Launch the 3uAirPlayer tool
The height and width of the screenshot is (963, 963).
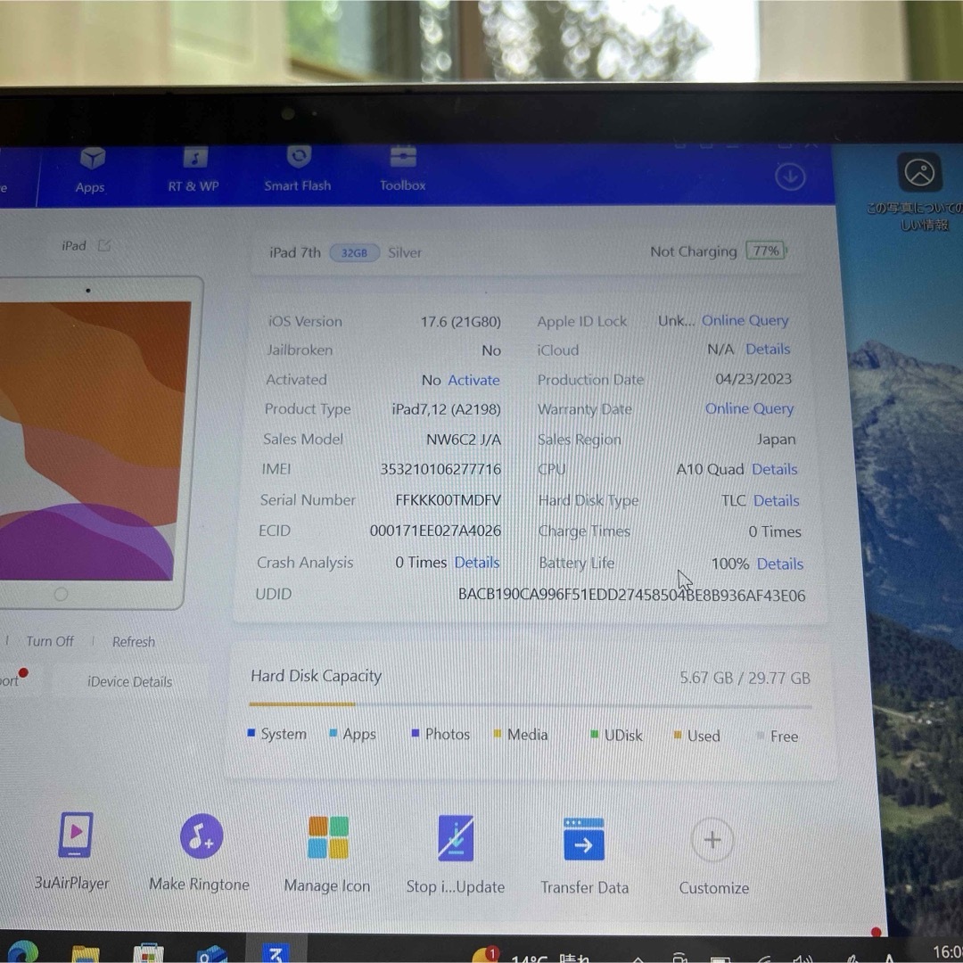click(72, 852)
